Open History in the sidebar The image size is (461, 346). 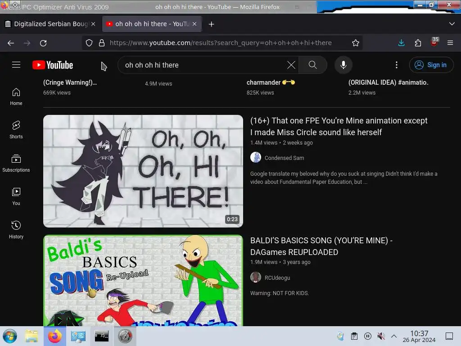16,230
